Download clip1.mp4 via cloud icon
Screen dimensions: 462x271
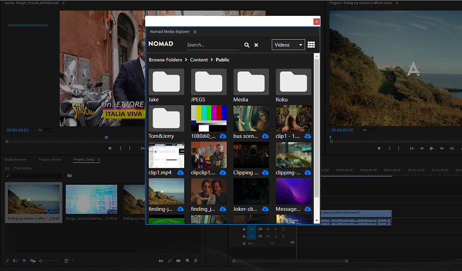(181, 173)
